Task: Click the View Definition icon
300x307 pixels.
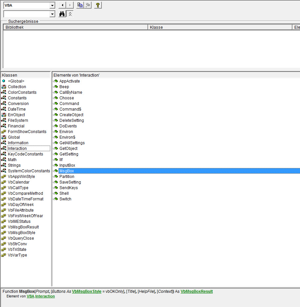Action: (x=88, y=5)
